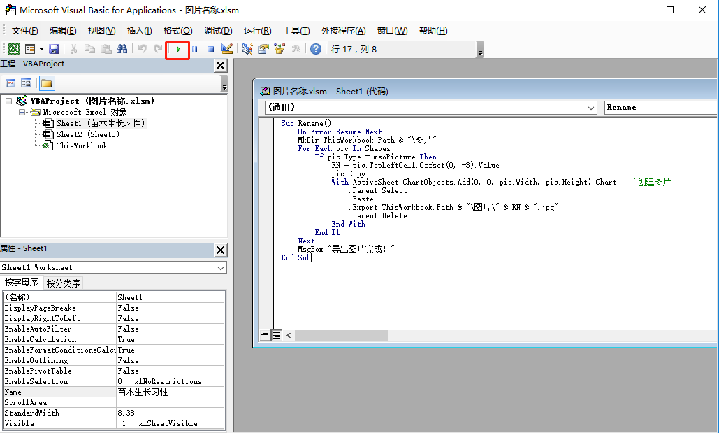Click View Object icon in project panel
The width and height of the screenshot is (719, 433).
tap(27, 83)
